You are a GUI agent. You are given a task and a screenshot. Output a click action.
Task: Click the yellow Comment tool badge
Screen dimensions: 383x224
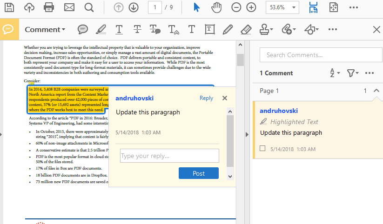point(8,29)
